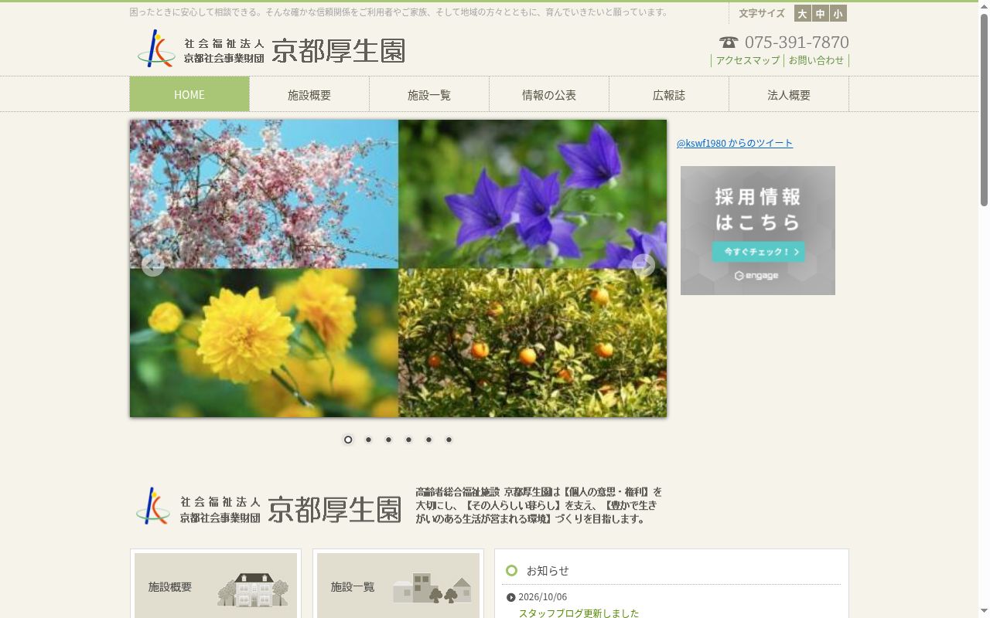Click the 文字サイズ label
Screen dimensions: 990x618
click(x=761, y=13)
